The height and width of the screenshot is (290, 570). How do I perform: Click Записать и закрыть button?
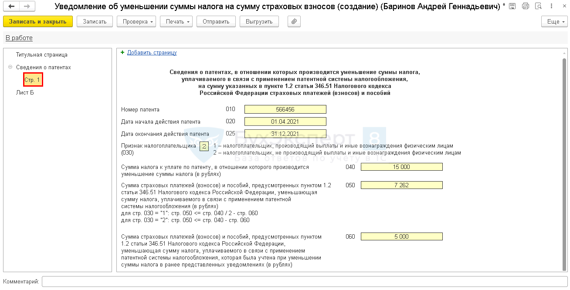(38, 21)
